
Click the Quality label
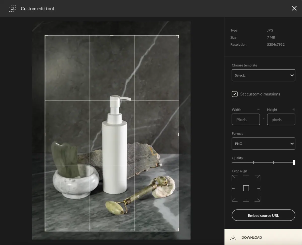237,158
